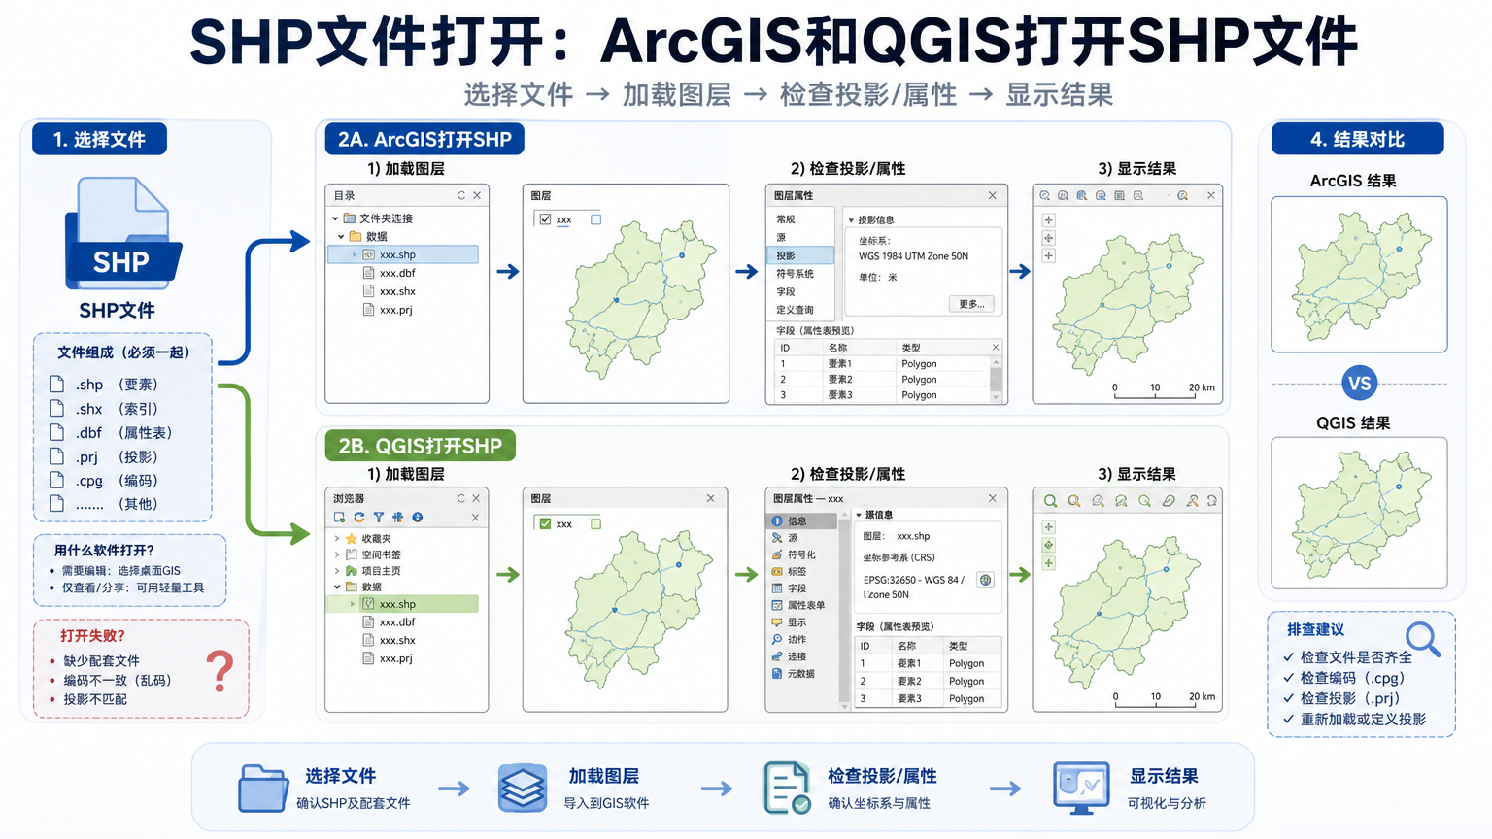The width and height of the screenshot is (1492, 839).
Task: Click first green magnifier in QGIS result toolbar
Action: (x=1050, y=501)
